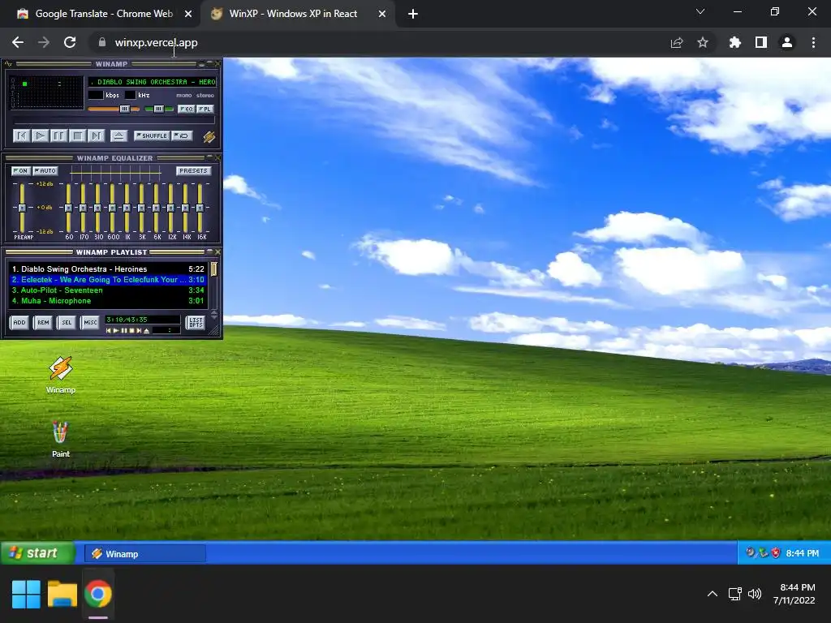Click the 6K equalizer band slider
This screenshot has height=623, width=831.
pos(157,208)
